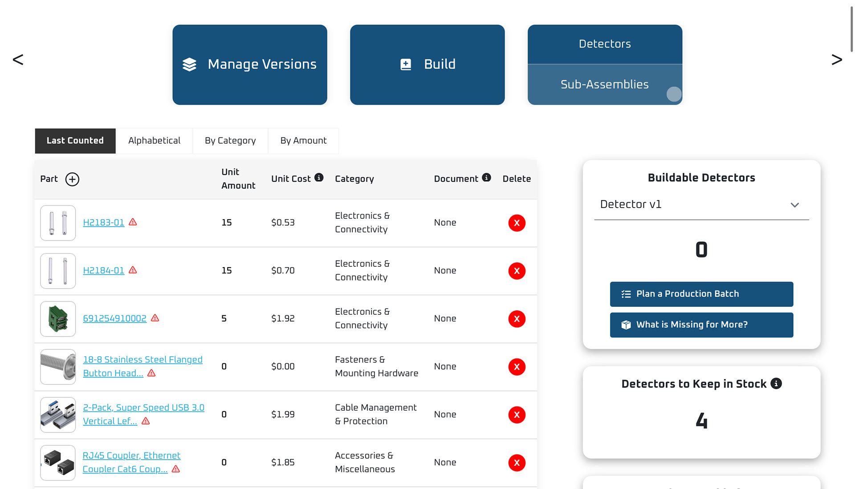This screenshot has width=855, height=489.
Task: Click Detectors to Keep in Stock info icon
Action: click(x=776, y=383)
